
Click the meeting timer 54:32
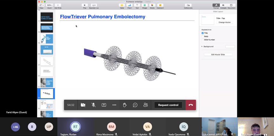[x=71, y=105]
